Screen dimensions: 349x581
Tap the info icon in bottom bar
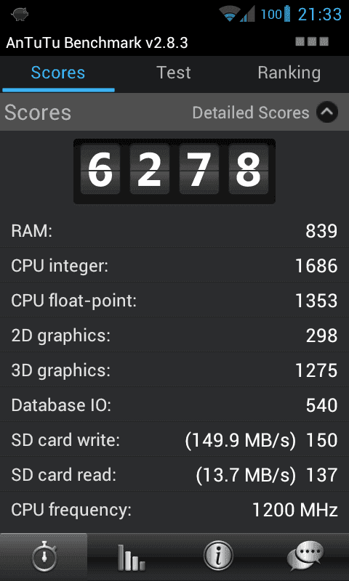218,556
